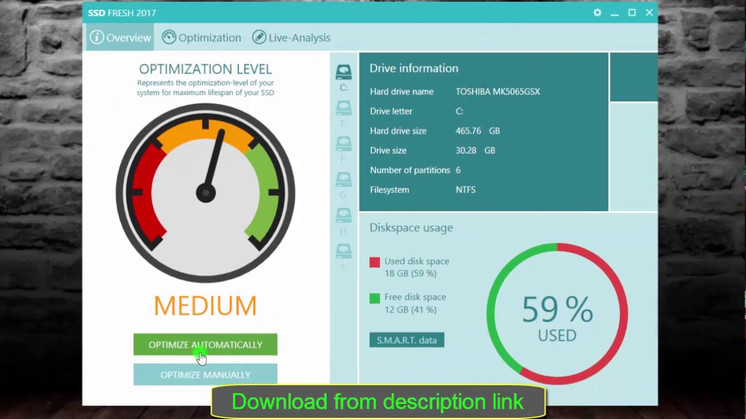Click the 465.76 GB hard drive size value
This screenshot has width=746, height=419.
(x=478, y=131)
